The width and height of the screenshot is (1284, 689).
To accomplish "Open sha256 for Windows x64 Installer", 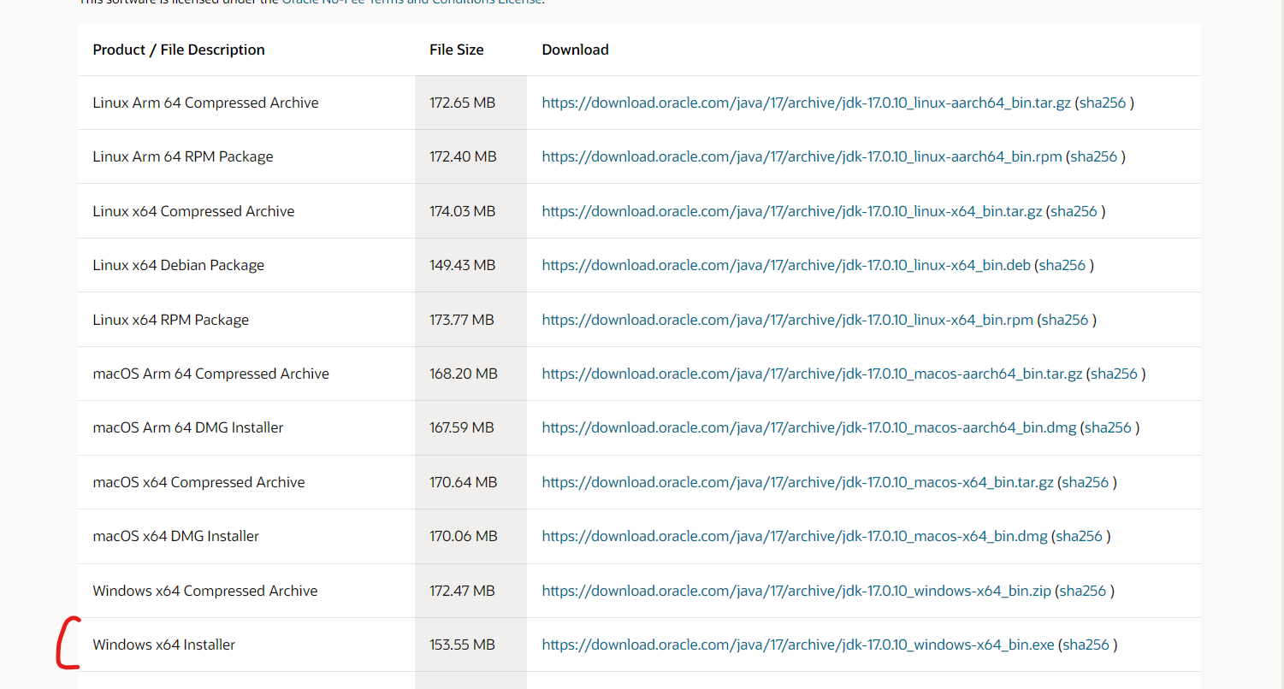I will [x=1086, y=645].
